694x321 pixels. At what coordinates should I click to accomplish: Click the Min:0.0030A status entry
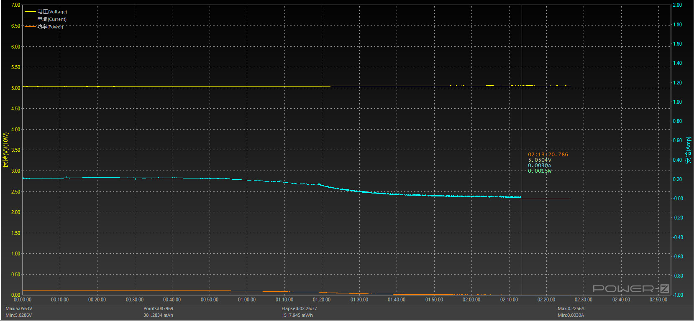point(571,315)
